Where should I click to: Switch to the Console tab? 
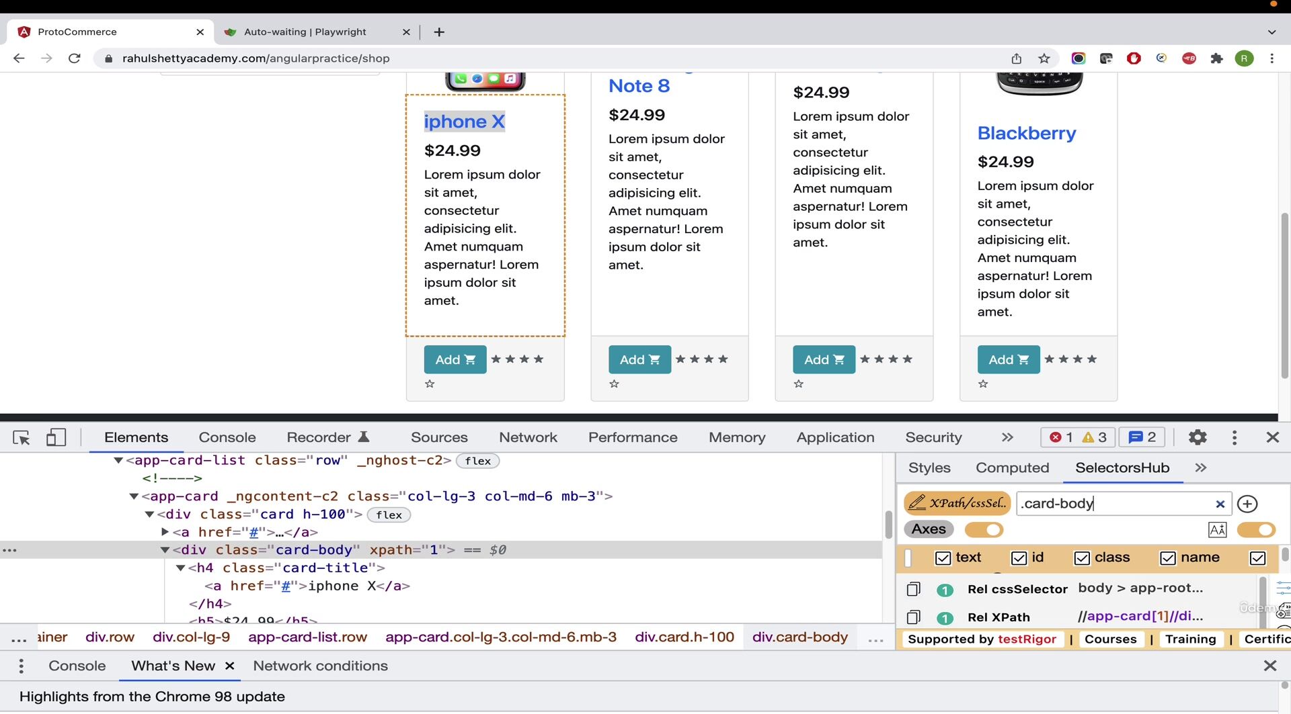pyautogui.click(x=227, y=438)
